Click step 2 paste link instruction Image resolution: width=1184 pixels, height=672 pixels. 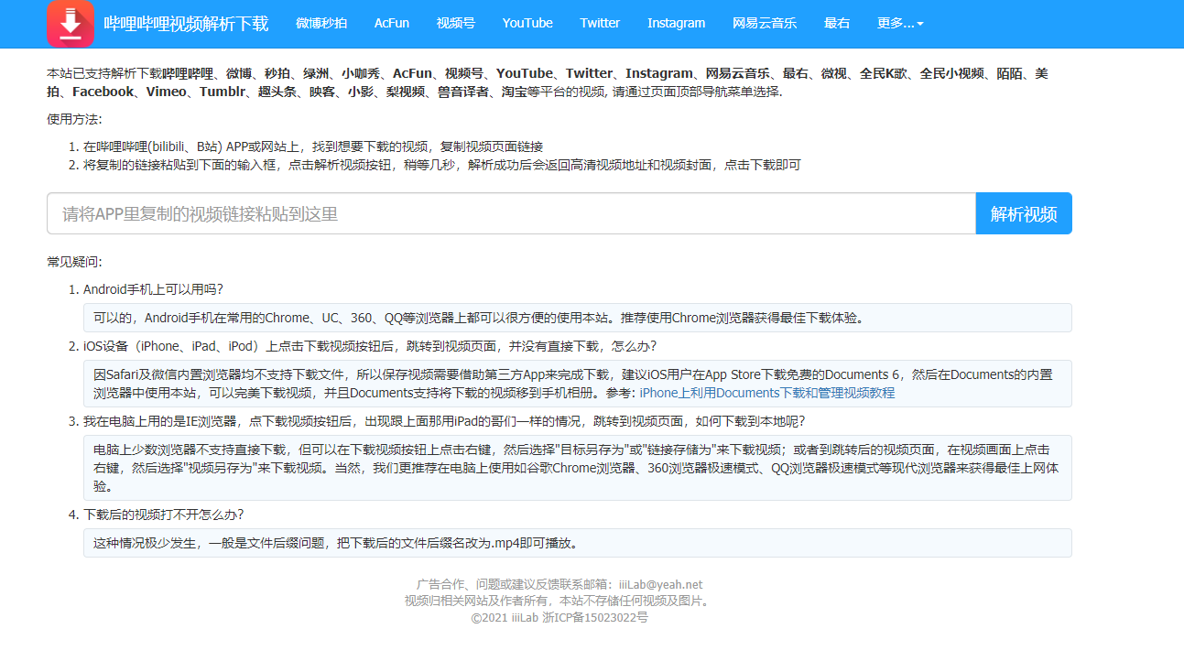click(442, 165)
